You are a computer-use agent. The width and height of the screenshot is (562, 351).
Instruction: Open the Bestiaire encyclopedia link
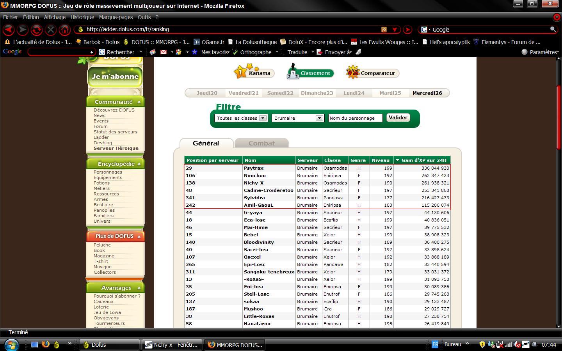coord(103,205)
